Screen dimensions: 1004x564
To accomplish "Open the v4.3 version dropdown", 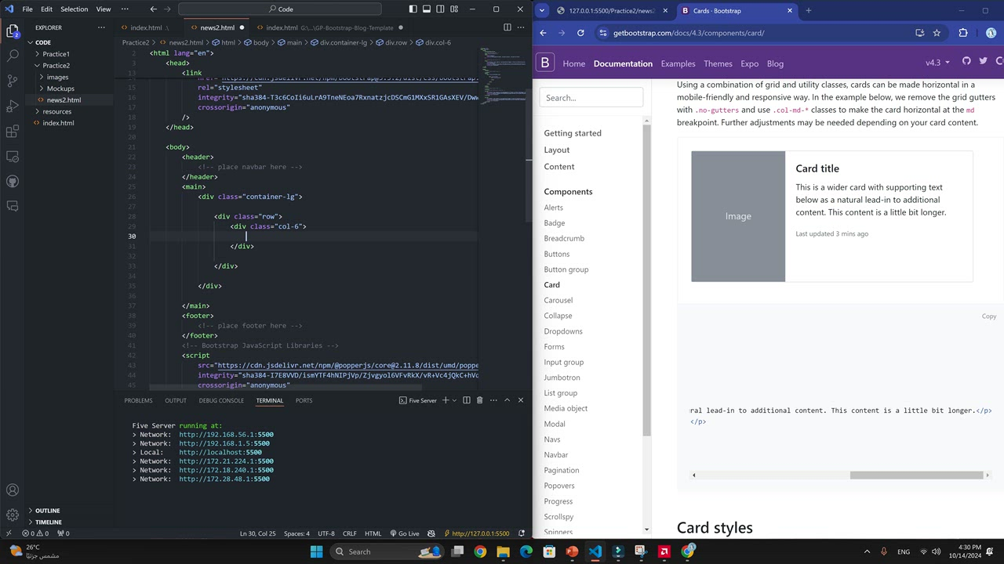I will (937, 63).
